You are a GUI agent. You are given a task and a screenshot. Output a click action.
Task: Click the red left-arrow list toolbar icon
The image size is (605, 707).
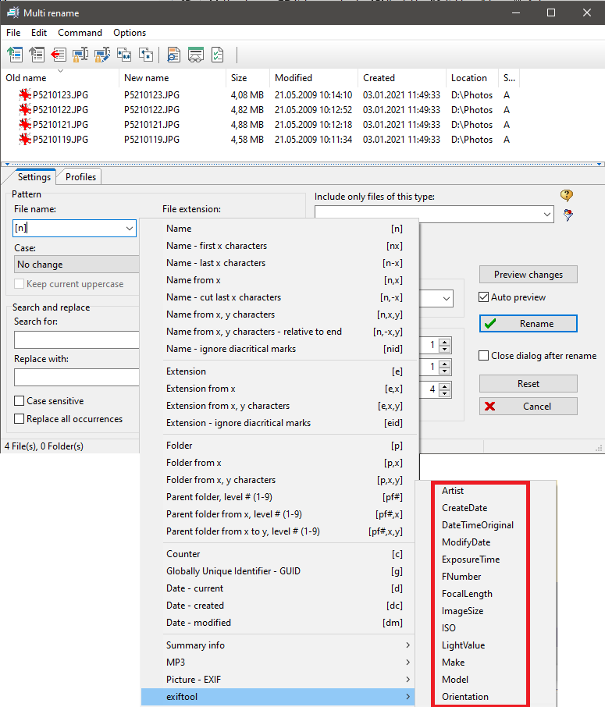click(x=58, y=55)
